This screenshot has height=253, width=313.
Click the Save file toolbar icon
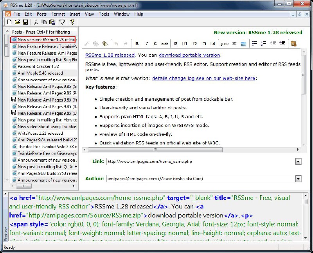[25, 22]
